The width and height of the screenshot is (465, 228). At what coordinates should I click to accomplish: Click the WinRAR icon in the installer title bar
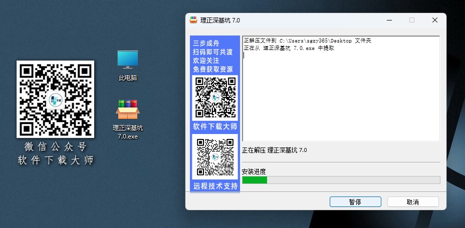click(x=193, y=20)
